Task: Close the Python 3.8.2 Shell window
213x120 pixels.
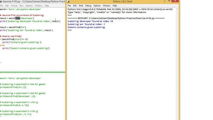Action: click(175, 1)
